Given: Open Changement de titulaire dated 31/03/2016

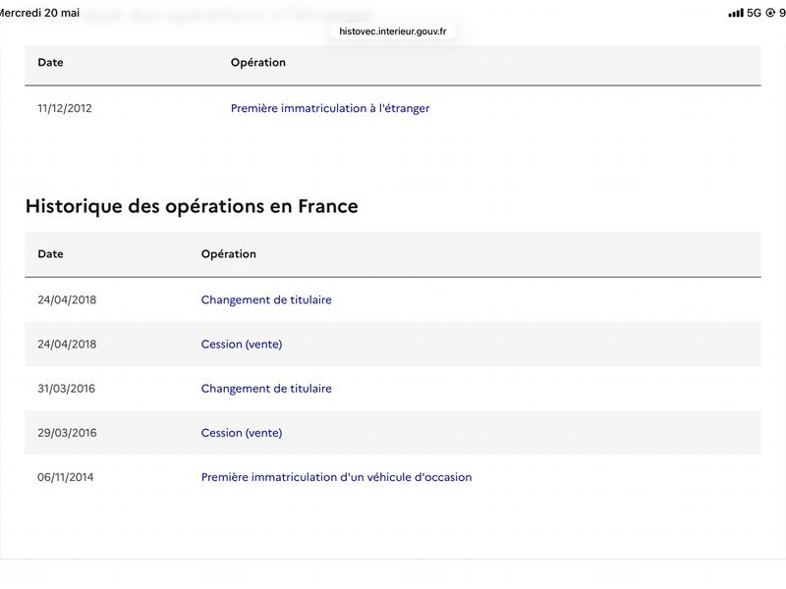Looking at the screenshot, I should pyautogui.click(x=266, y=388).
